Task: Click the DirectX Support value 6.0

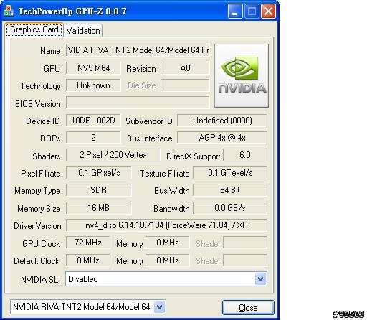Action: pos(245,155)
